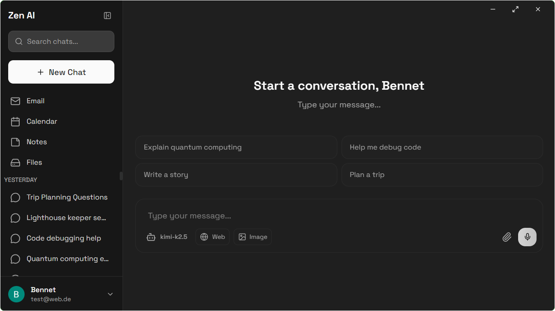Choose the Explain quantum computing suggestion
The width and height of the screenshot is (555, 311).
236,147
